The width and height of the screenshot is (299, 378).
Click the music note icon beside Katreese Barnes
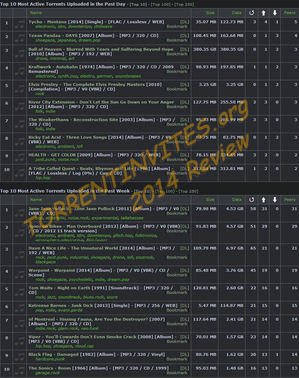19,308
